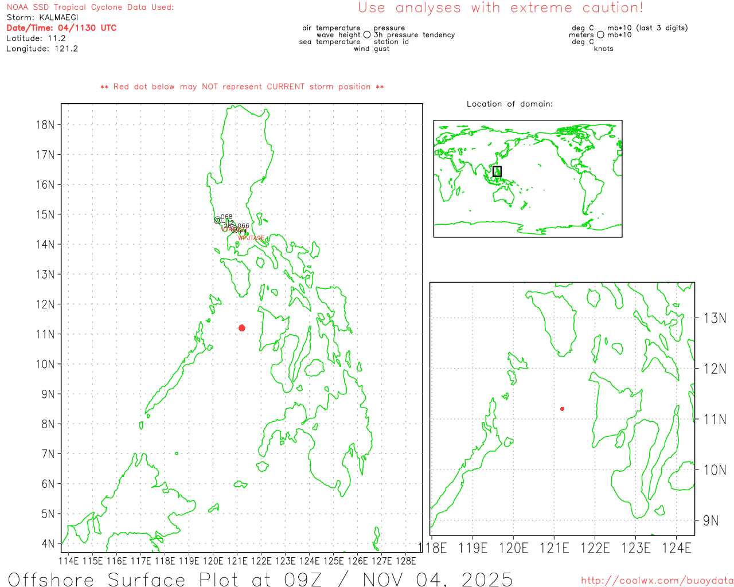Click the right legend units circle

click(600, 35)
